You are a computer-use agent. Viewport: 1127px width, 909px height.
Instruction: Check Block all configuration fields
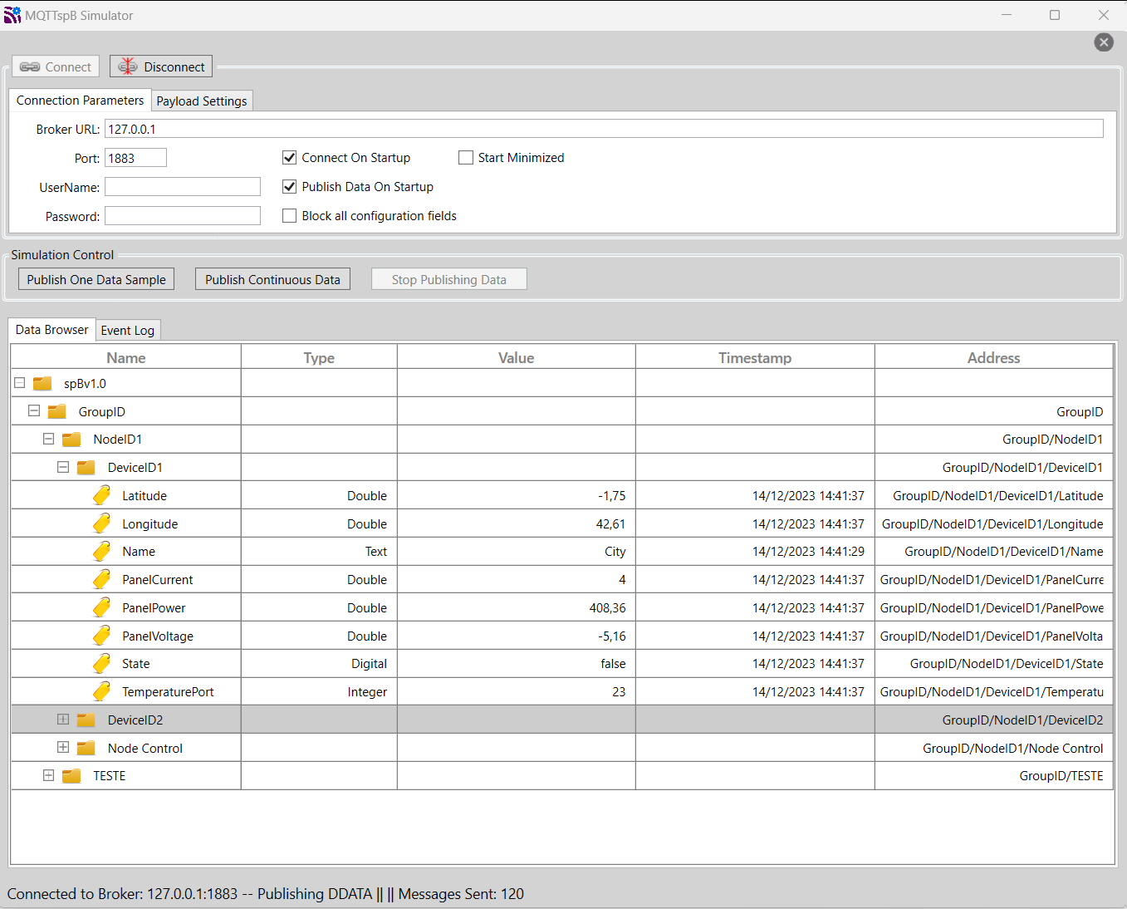pos(290,216)
